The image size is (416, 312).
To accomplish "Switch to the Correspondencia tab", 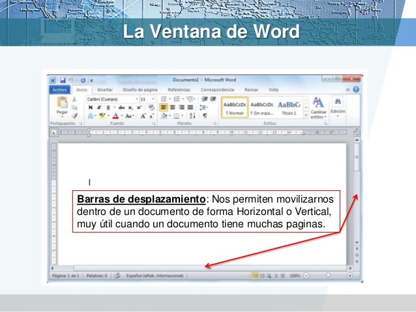I will pos(217,90).
